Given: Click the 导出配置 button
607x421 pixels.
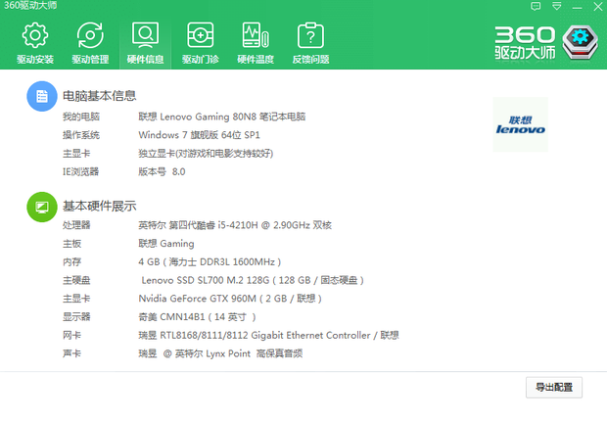Looking at the screenshot, I should tap(554, 388).
